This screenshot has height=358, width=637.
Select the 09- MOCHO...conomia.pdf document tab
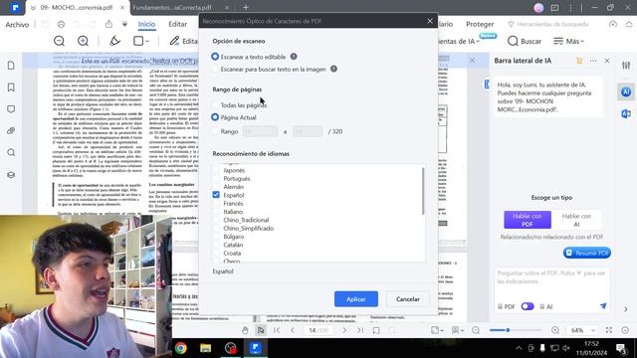tap(77, 7)
